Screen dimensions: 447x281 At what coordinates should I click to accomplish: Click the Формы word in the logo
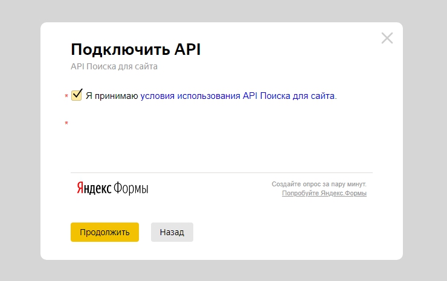point(131,188)
